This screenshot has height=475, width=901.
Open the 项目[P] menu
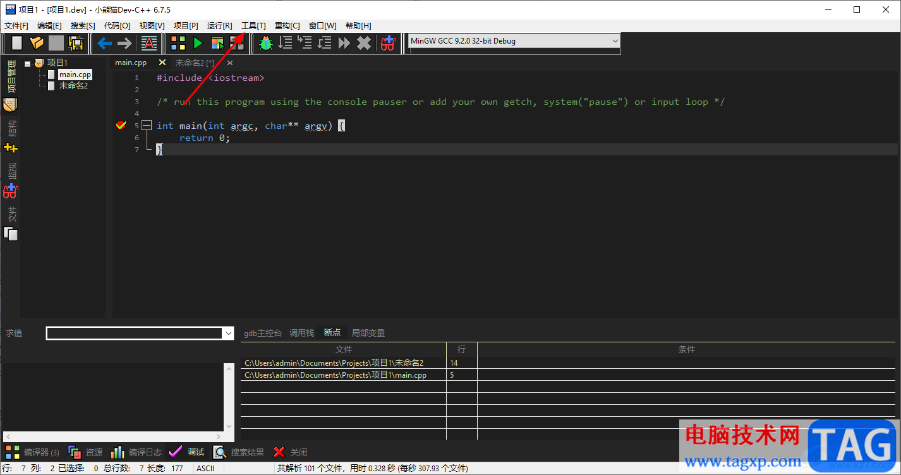tap(186, 26)
